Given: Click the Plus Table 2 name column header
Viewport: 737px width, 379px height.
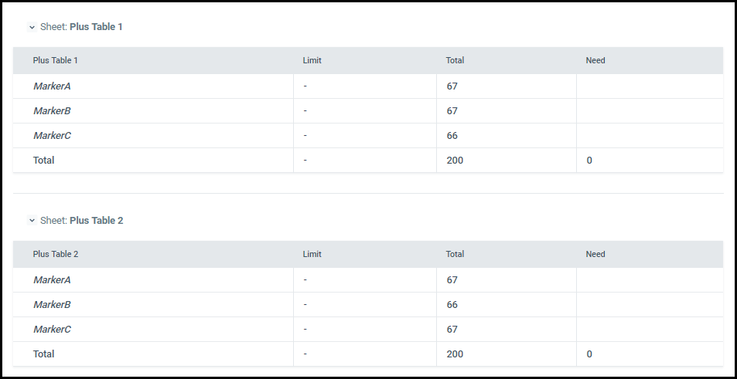Looking at the screenshot, I should click(x=56, y=254).
